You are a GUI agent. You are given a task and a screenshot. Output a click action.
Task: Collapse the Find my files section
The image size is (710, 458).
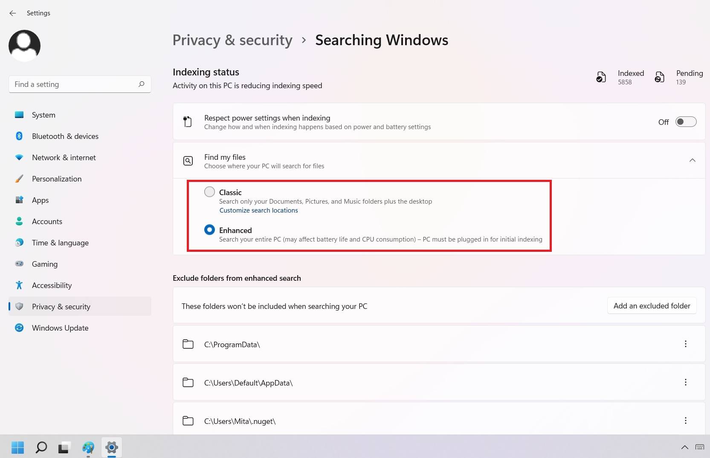[692, 161]
